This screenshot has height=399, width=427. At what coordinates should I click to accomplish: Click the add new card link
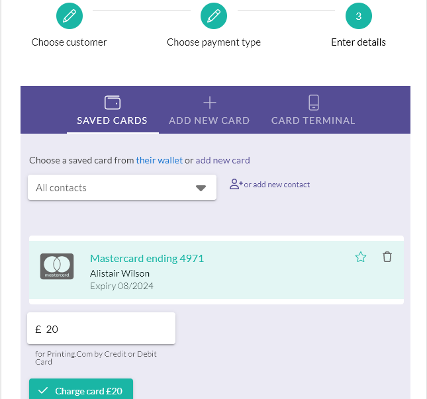(222, 160)
